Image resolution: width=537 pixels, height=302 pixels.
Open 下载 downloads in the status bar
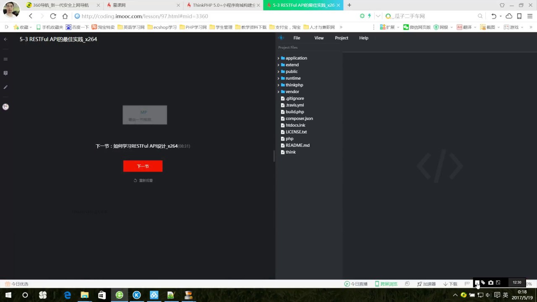pos(450,284)
